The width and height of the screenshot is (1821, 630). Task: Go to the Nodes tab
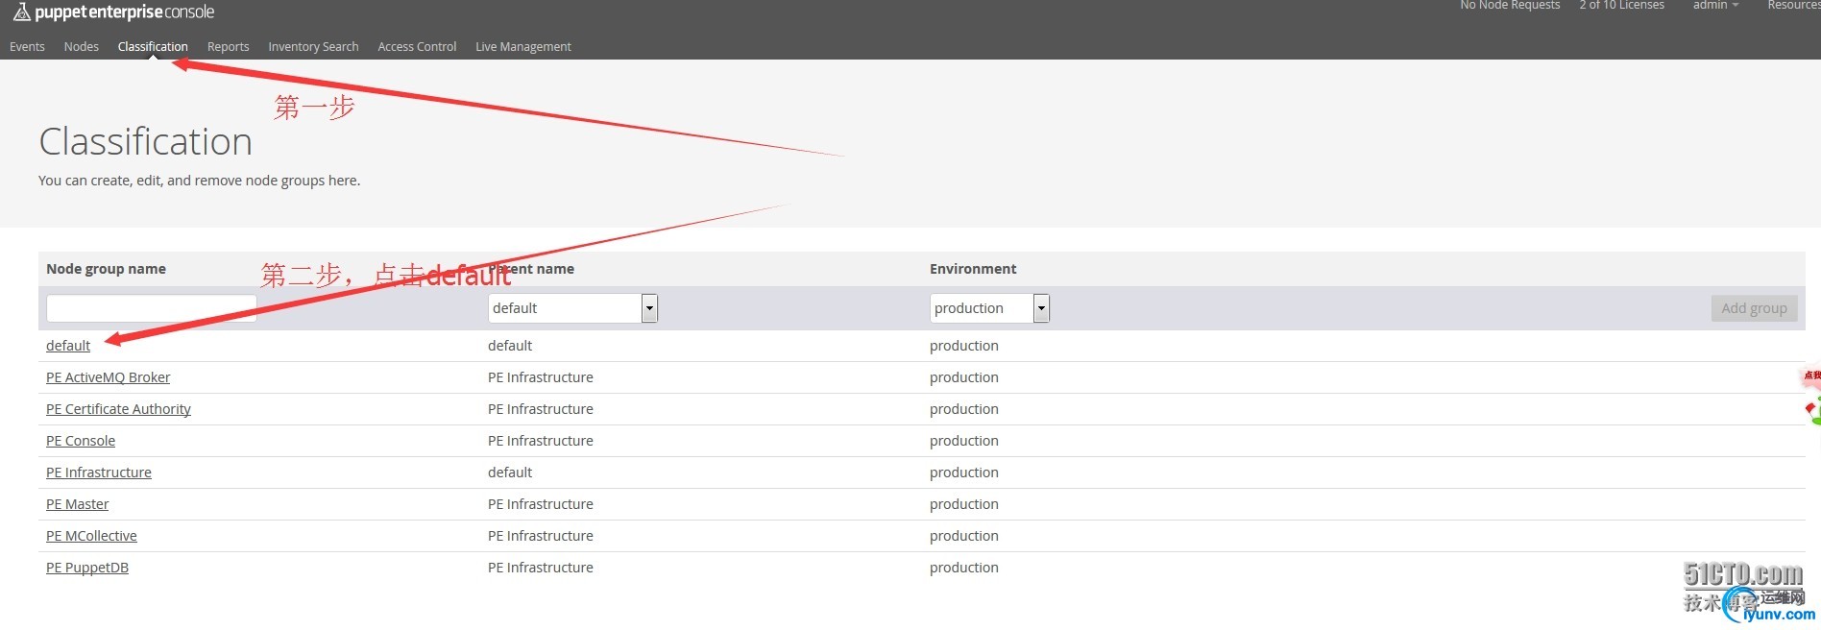coord(82,46)
